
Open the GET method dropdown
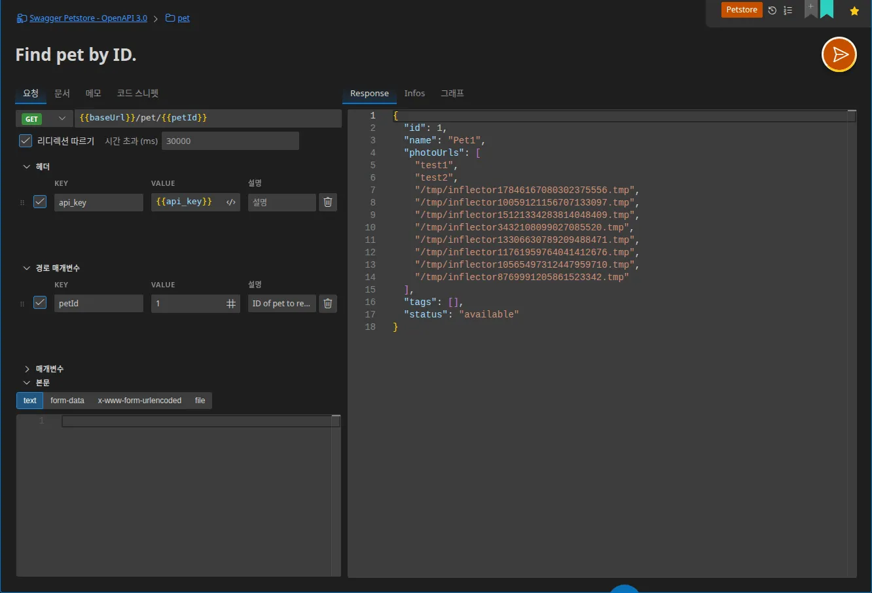[45, 118]
